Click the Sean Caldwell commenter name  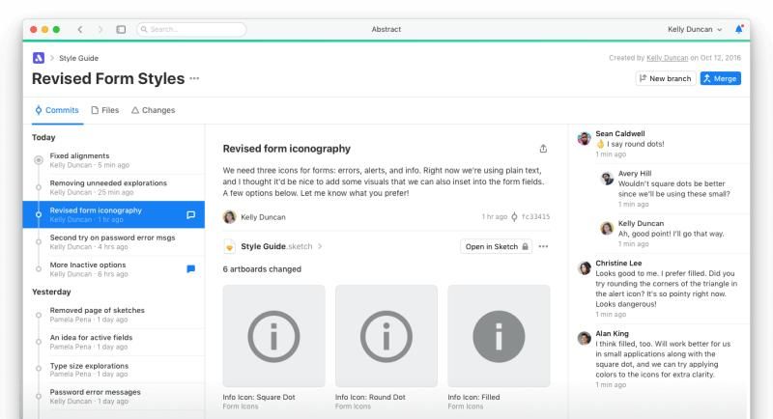pyautogui.click(x=619, y=133)
